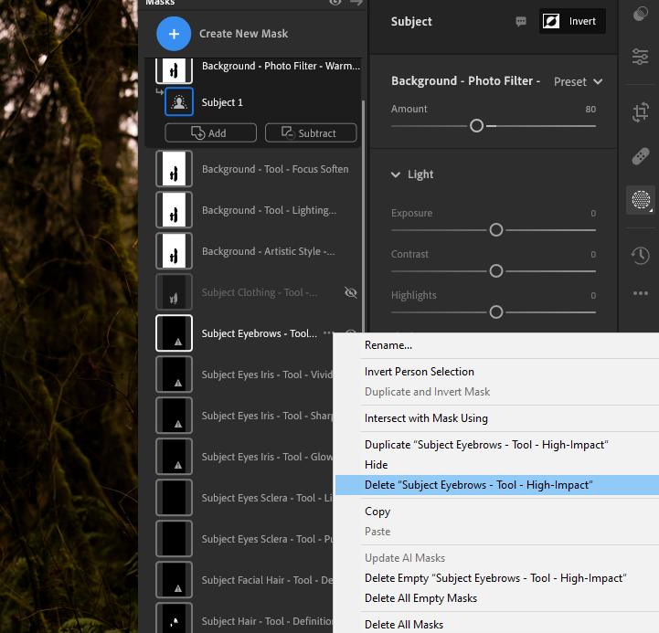The width and height of the screenshot is (659, 633).
Task: Select Delete "Subject Eyebrows - Tool - High-Impact"
Action: [478, 485]
